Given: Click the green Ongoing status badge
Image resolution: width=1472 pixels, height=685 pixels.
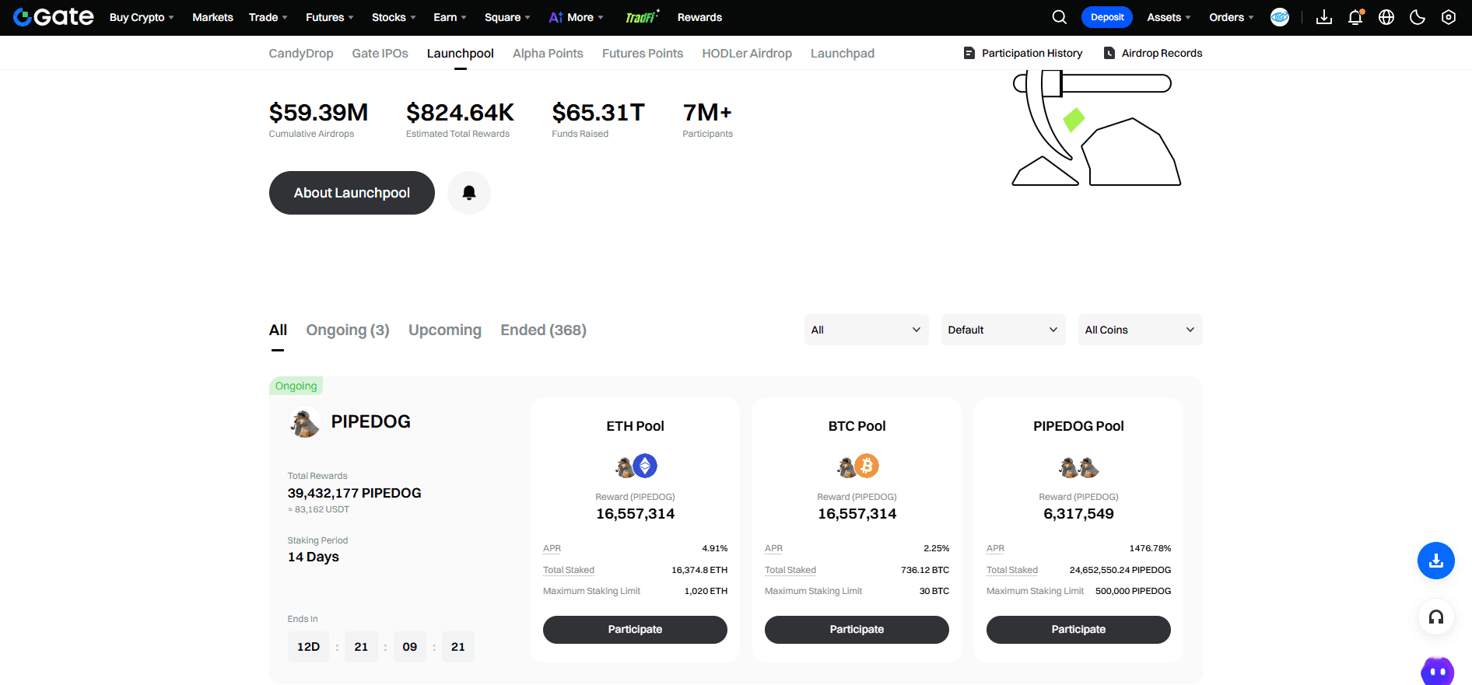Looking at the screenshot, I should coord(296,386).
